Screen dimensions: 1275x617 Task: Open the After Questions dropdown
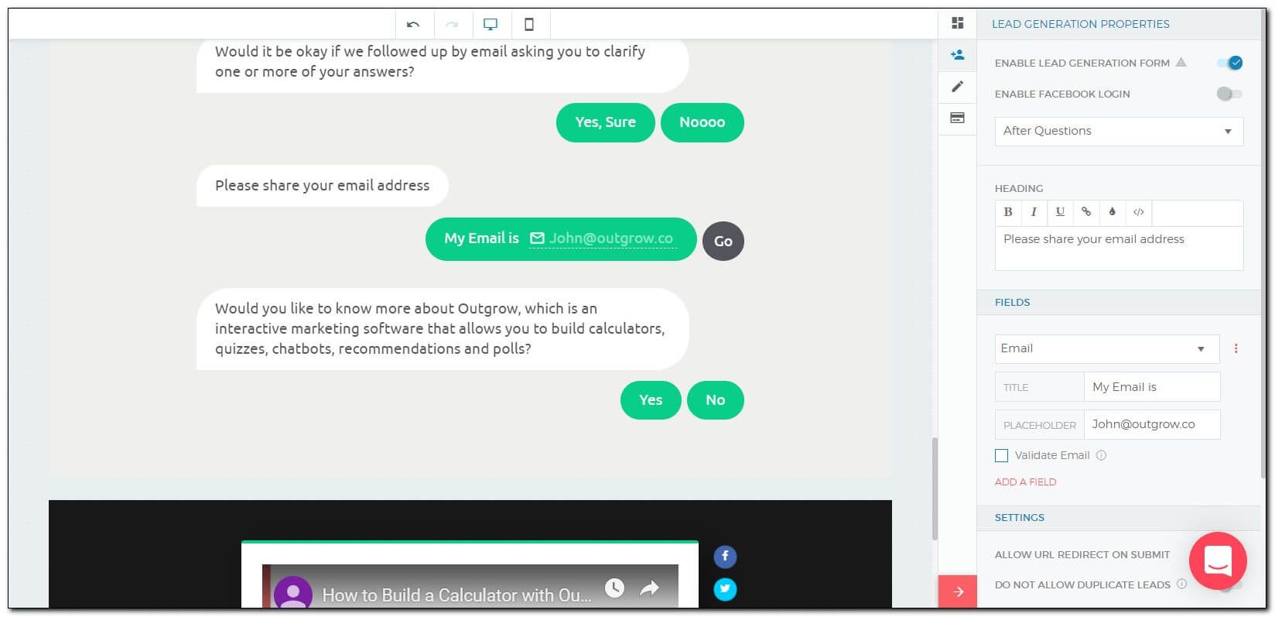coord(1119,132)
